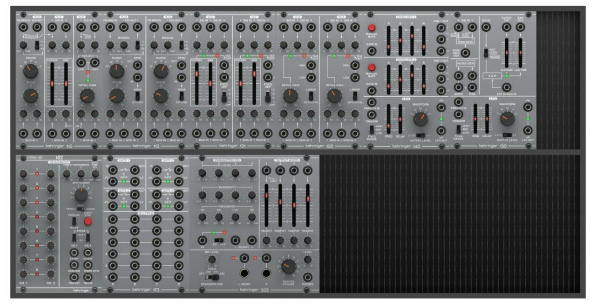Screen dimensions: 596x307
Task: Turn the MASTER VOLUME knob on module 305
Action: click(x=288, y=266)
